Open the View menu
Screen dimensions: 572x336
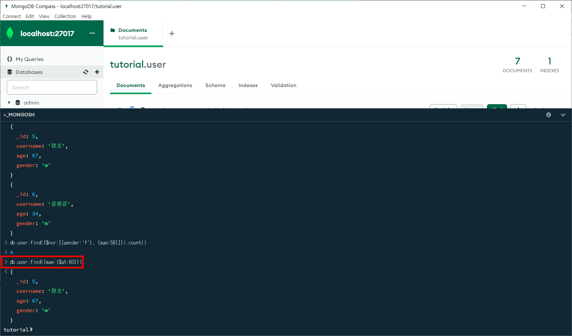pos(44,16)
